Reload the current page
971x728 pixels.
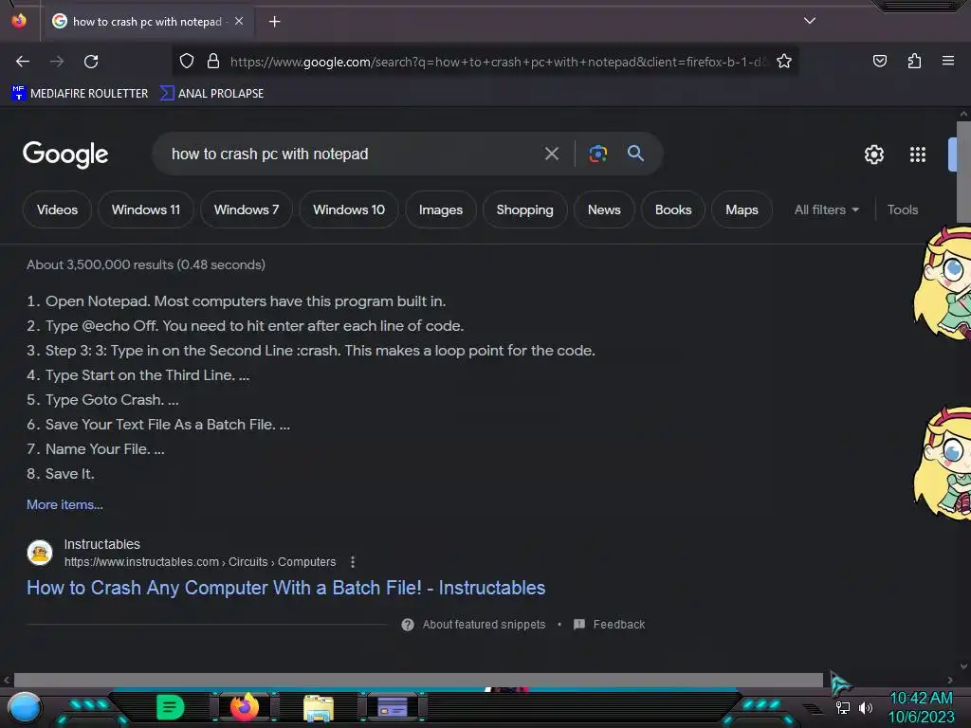tap(91, 62)
